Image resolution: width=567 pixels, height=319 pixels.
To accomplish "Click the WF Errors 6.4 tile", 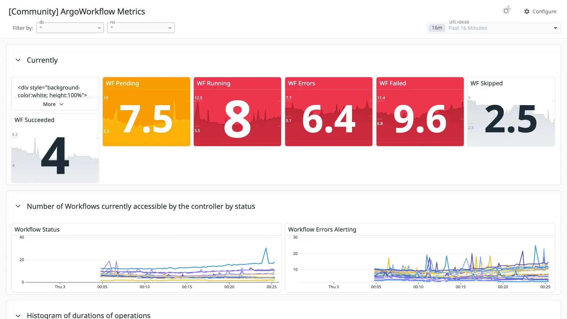I will [329, 112].
